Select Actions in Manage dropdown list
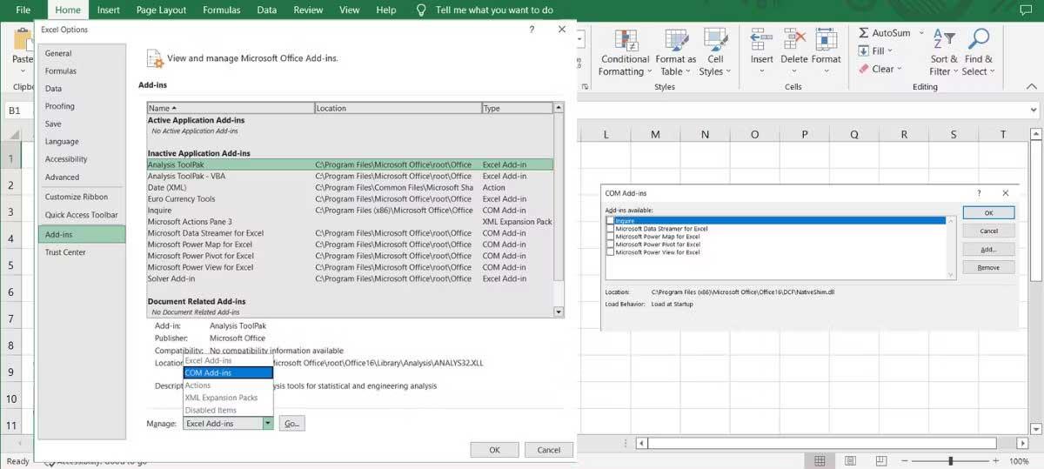 [228, 385]
